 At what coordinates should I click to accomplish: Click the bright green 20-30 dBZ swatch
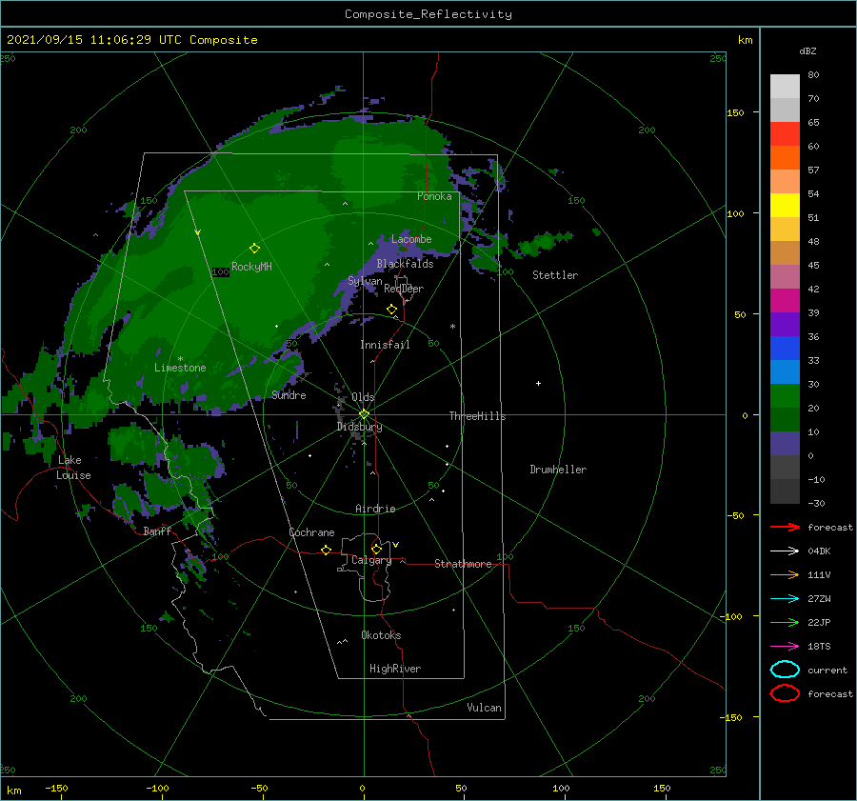point(785,396)
